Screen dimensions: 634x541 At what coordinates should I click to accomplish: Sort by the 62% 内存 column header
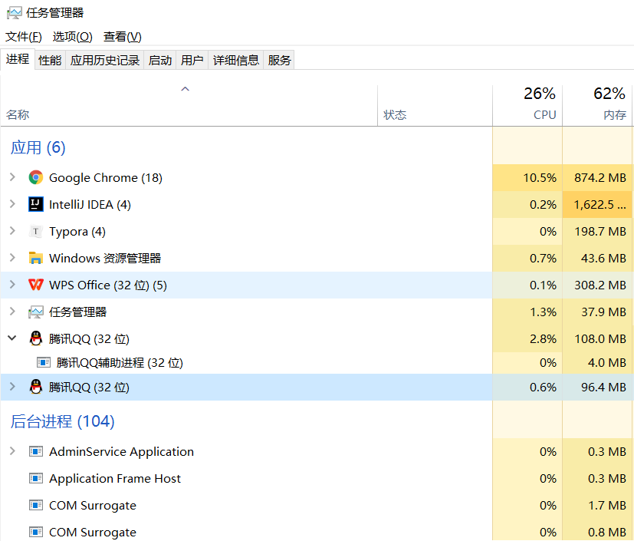[x=598, y=106]
